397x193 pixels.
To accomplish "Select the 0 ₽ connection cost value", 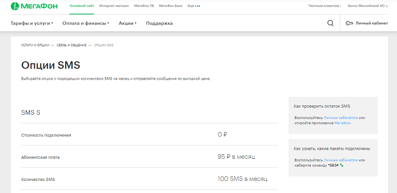I will [223, 135].
